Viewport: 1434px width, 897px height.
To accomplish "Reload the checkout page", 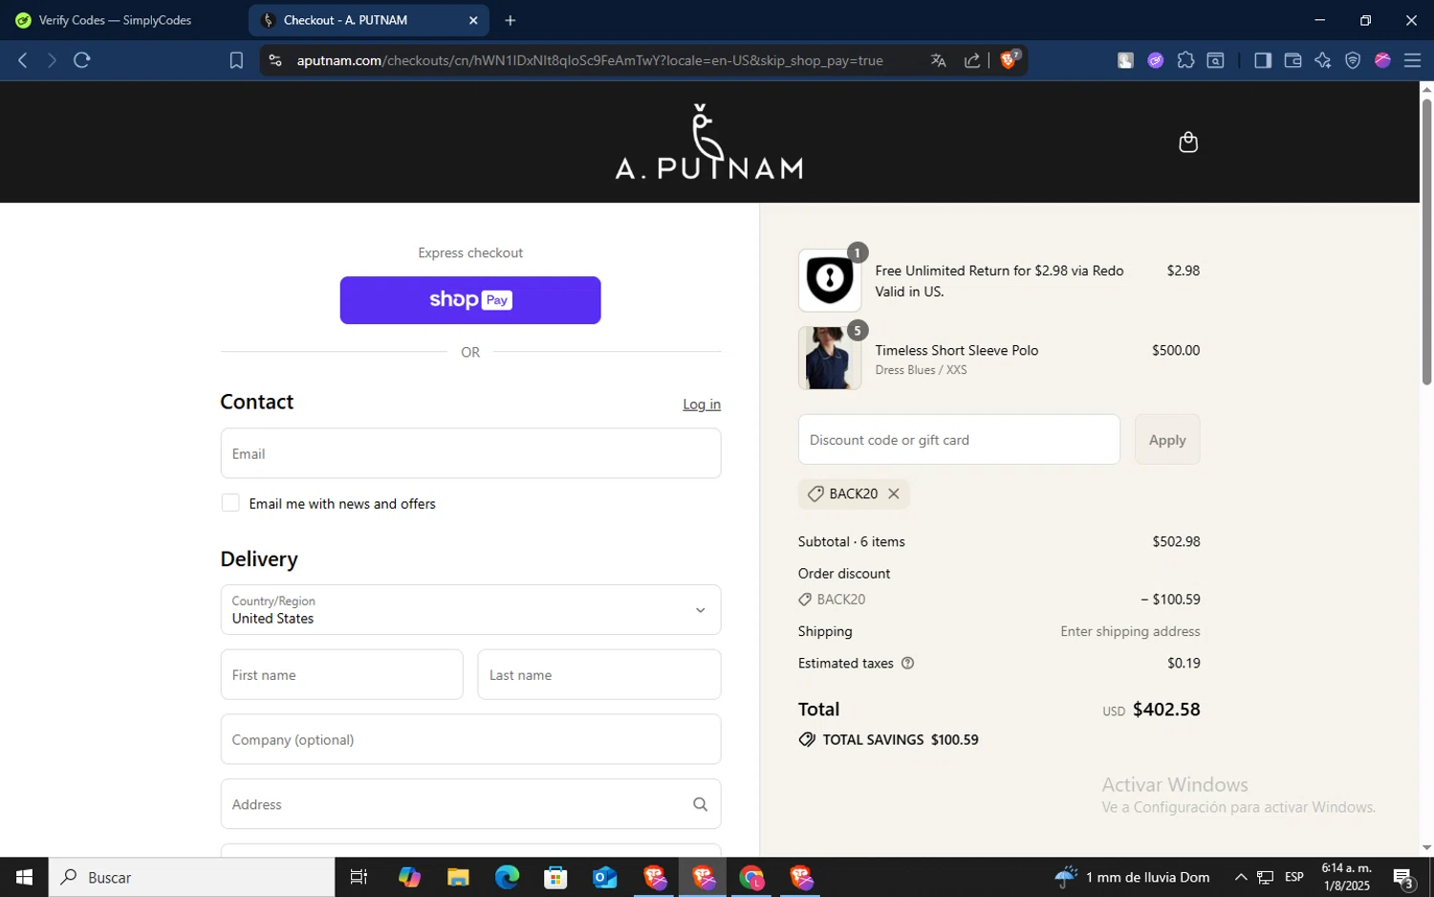I will pyautogui.click(x=82, y=60).
